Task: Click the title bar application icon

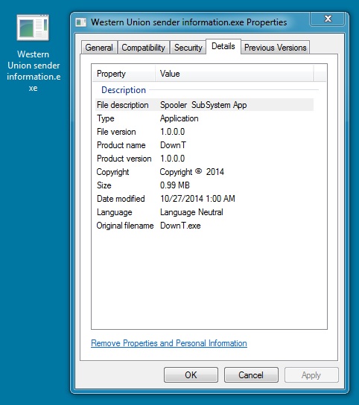Action: coord(80,22)
